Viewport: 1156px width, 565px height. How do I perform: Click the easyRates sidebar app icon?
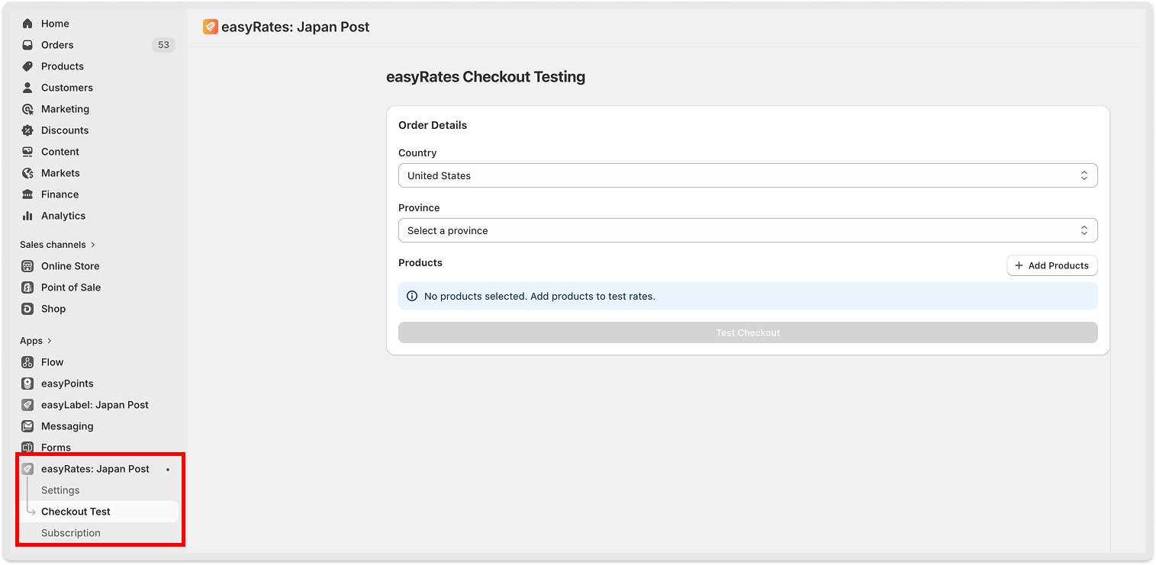(27, 469)
